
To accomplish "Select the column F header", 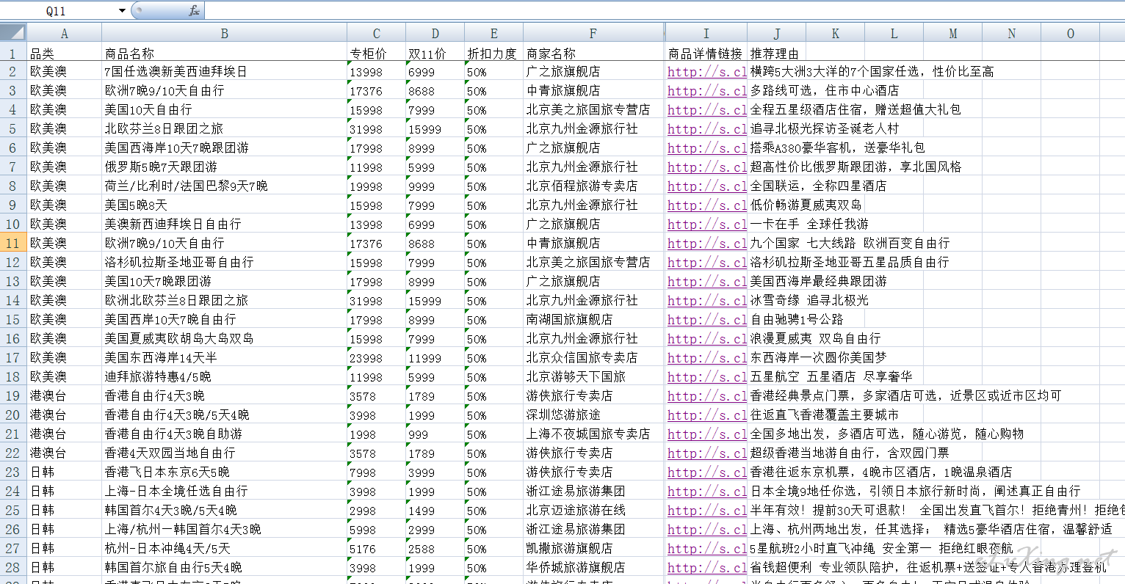I will click(593, 34).
